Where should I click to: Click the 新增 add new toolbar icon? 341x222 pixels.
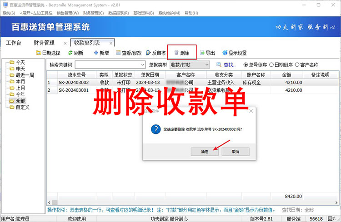96,53
